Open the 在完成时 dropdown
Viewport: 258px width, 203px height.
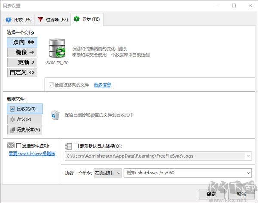[x=108, y=173]
